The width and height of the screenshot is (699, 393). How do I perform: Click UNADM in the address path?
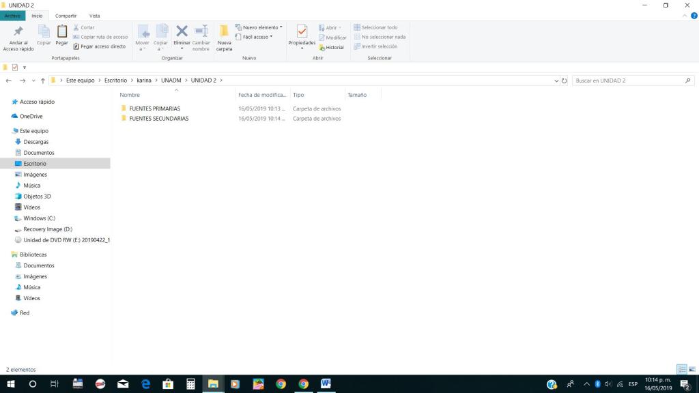[171, 81]
